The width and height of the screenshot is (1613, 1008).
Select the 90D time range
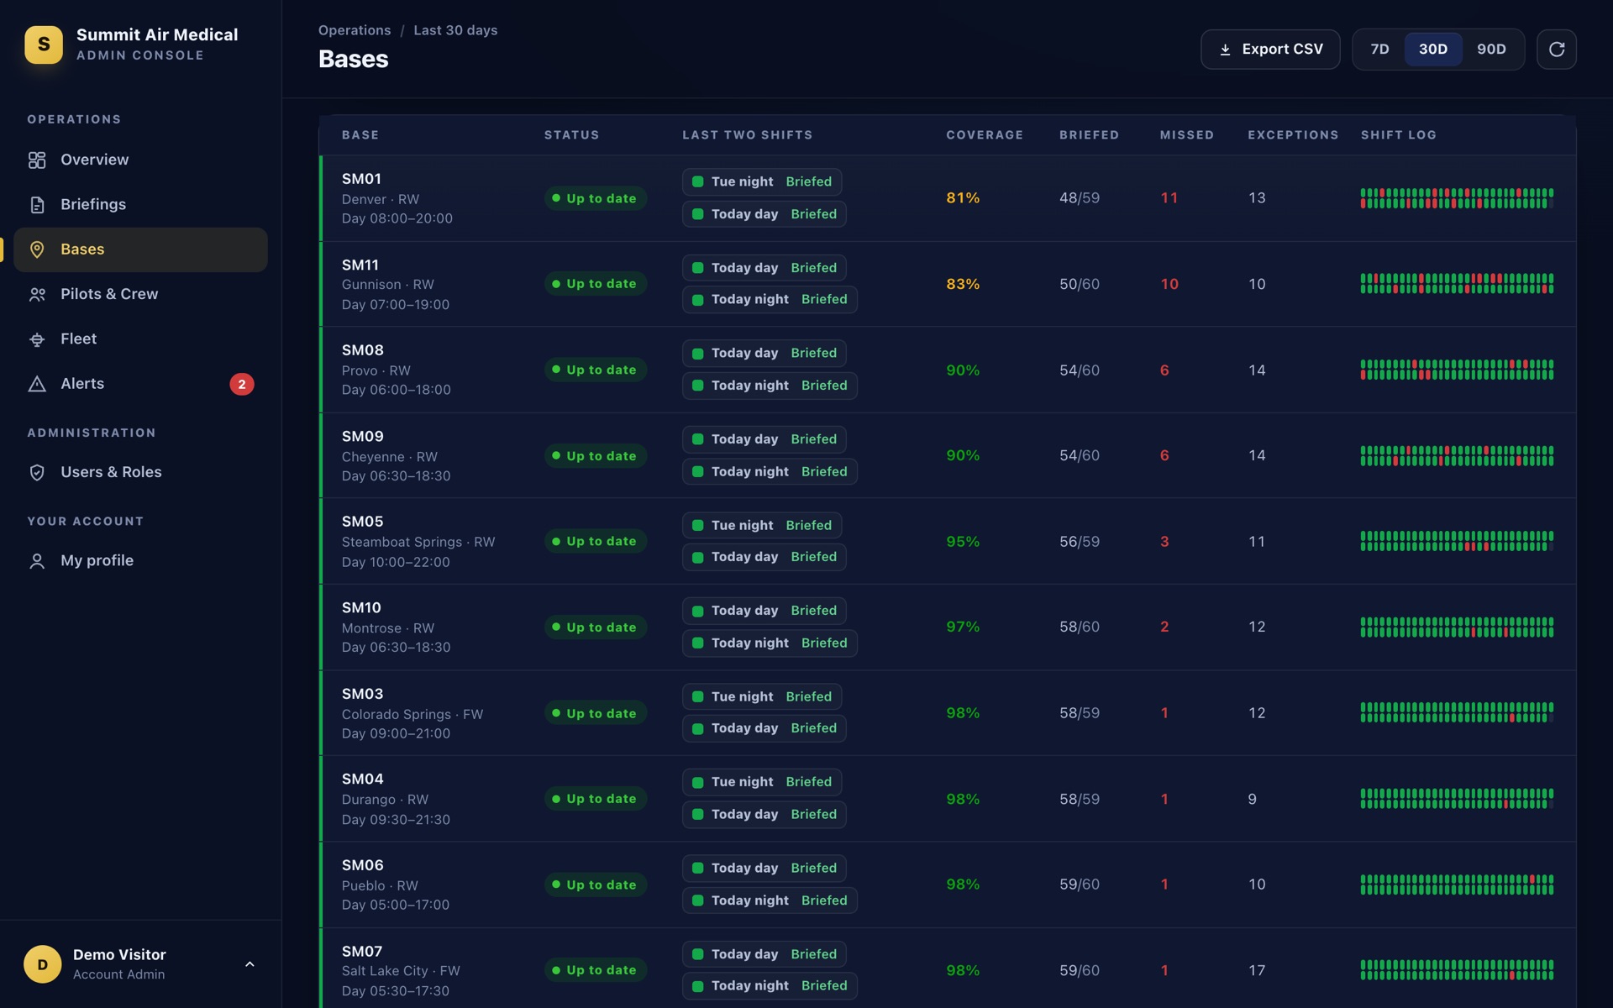(1491, 50)
